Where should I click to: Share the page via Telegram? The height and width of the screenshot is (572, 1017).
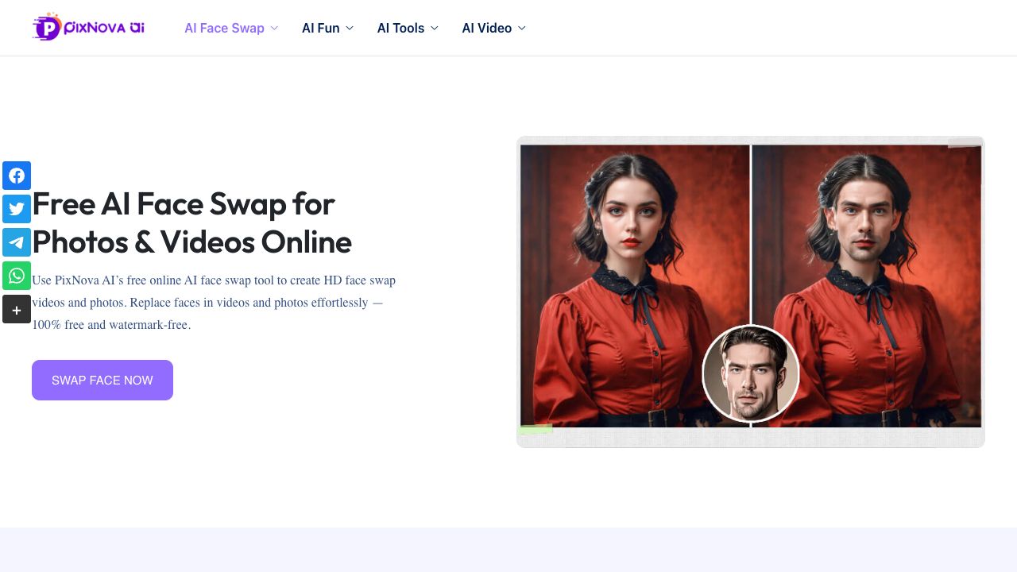click(x=17, y=242)
